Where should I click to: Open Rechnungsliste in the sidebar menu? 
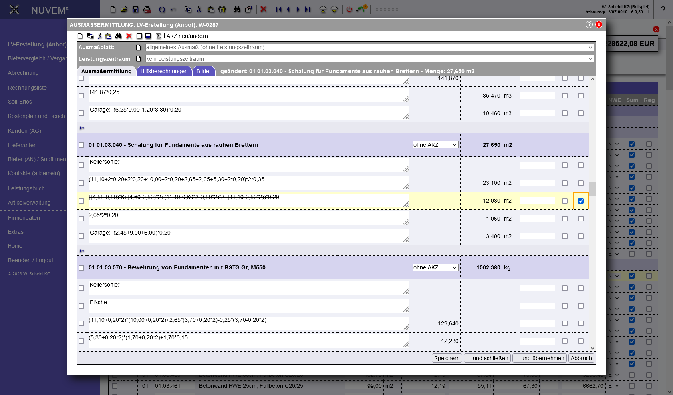click(27, 88)
